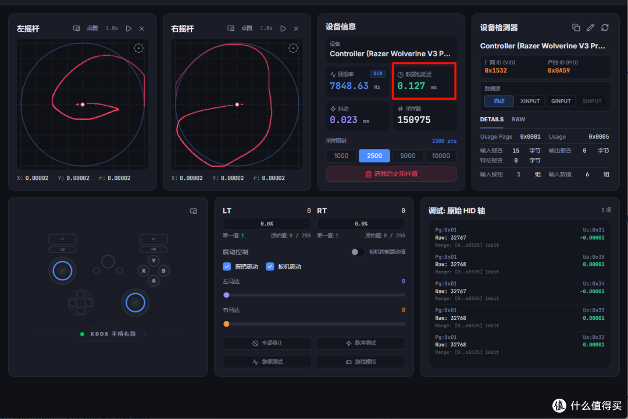Click the B face button on controller
Viewport: 628px width, 419px height.
click(x=163, y=270)
